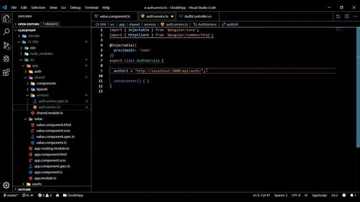The height and width of the screenshot is (202, 360).
Task: Open the Terminal menu
Action: [x=91, y=7]
